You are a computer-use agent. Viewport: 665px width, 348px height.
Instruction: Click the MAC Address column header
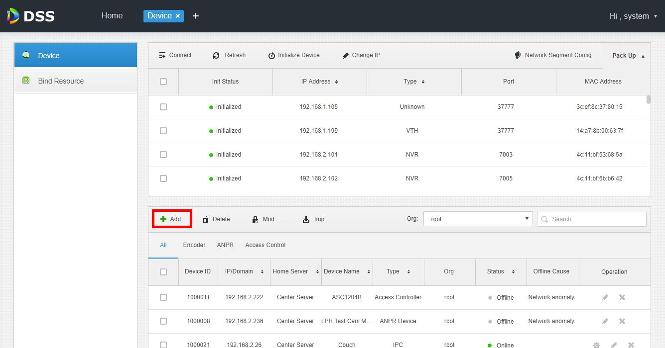coord(603,82)
